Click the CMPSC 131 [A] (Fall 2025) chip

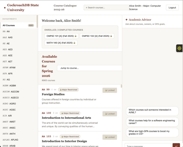point(62,36)
